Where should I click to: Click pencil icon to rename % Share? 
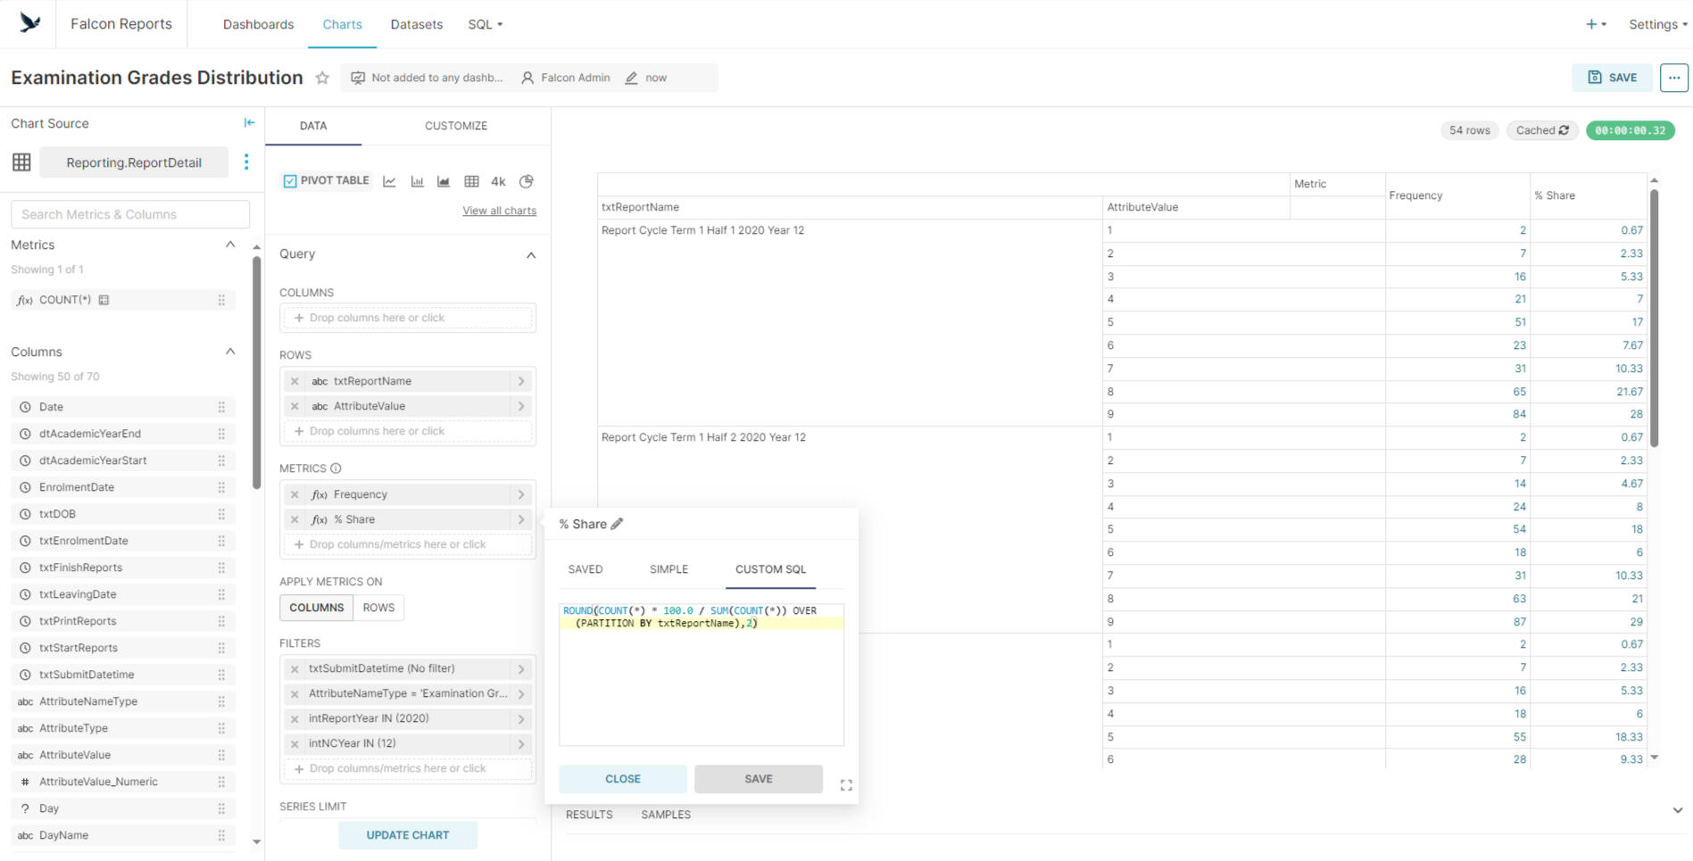click(x=617, y=524)
